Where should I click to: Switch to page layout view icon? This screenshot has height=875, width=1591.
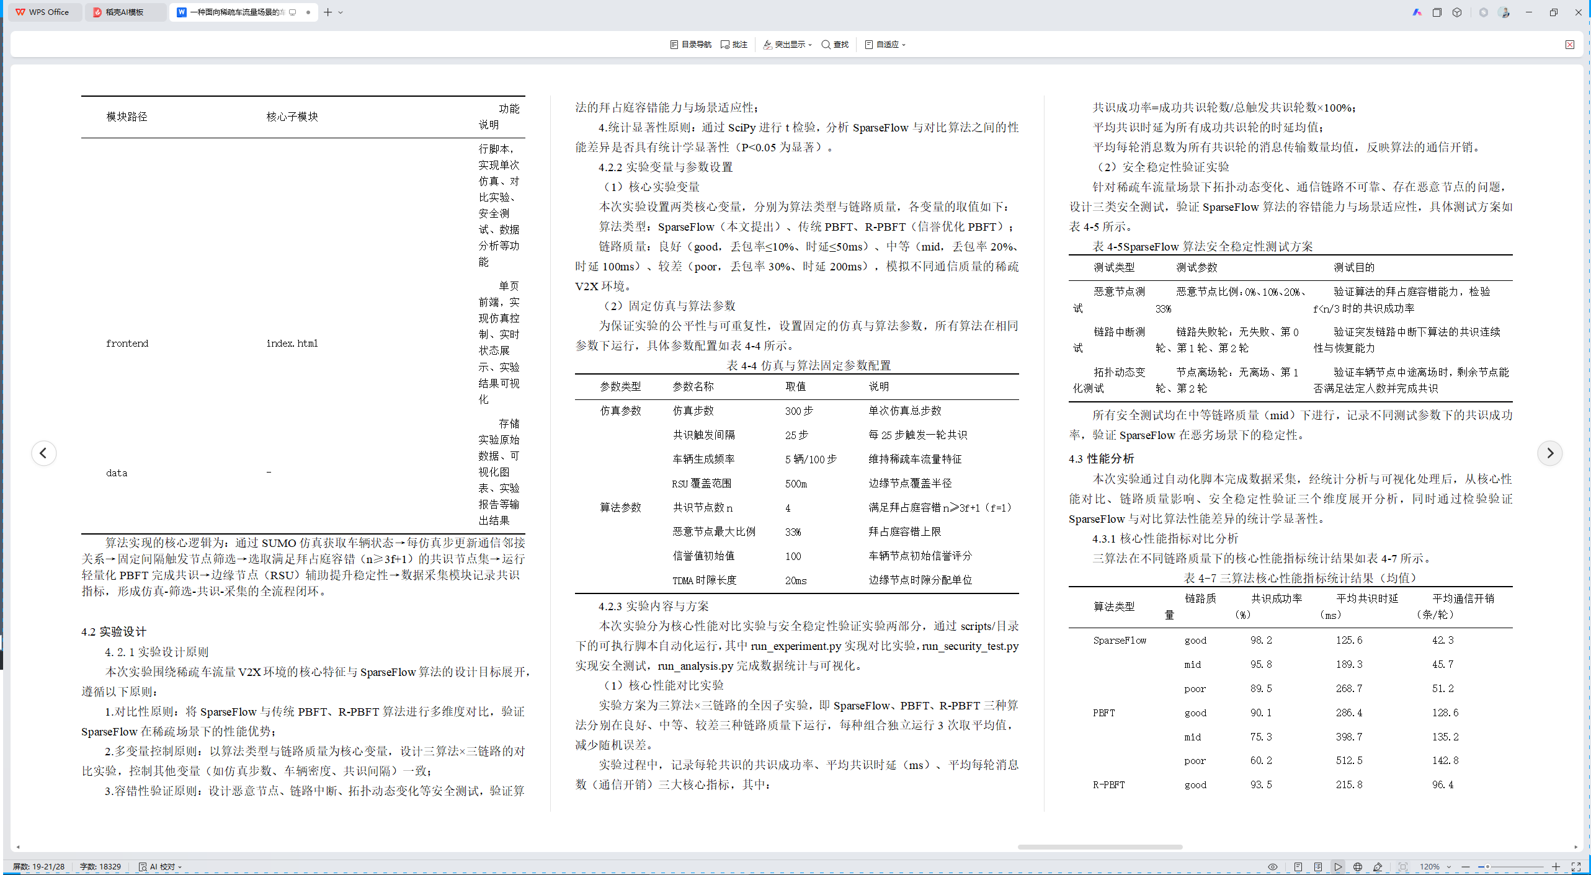tap(1298, 867)
